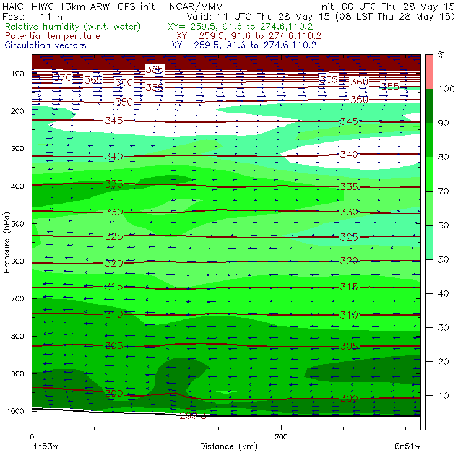Click the 60-70% light green colorbar segment

pyautogui.click(x=429, y=208)
